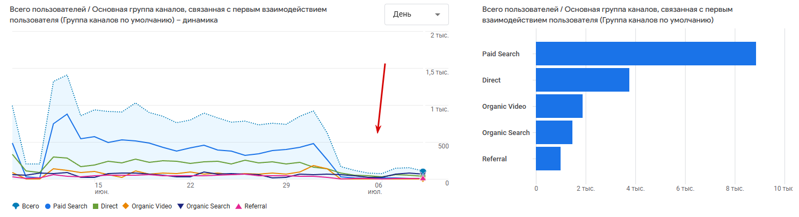Click the Paid Search legend label
This screenshot has height=217, width=799.
pos(70,206)
